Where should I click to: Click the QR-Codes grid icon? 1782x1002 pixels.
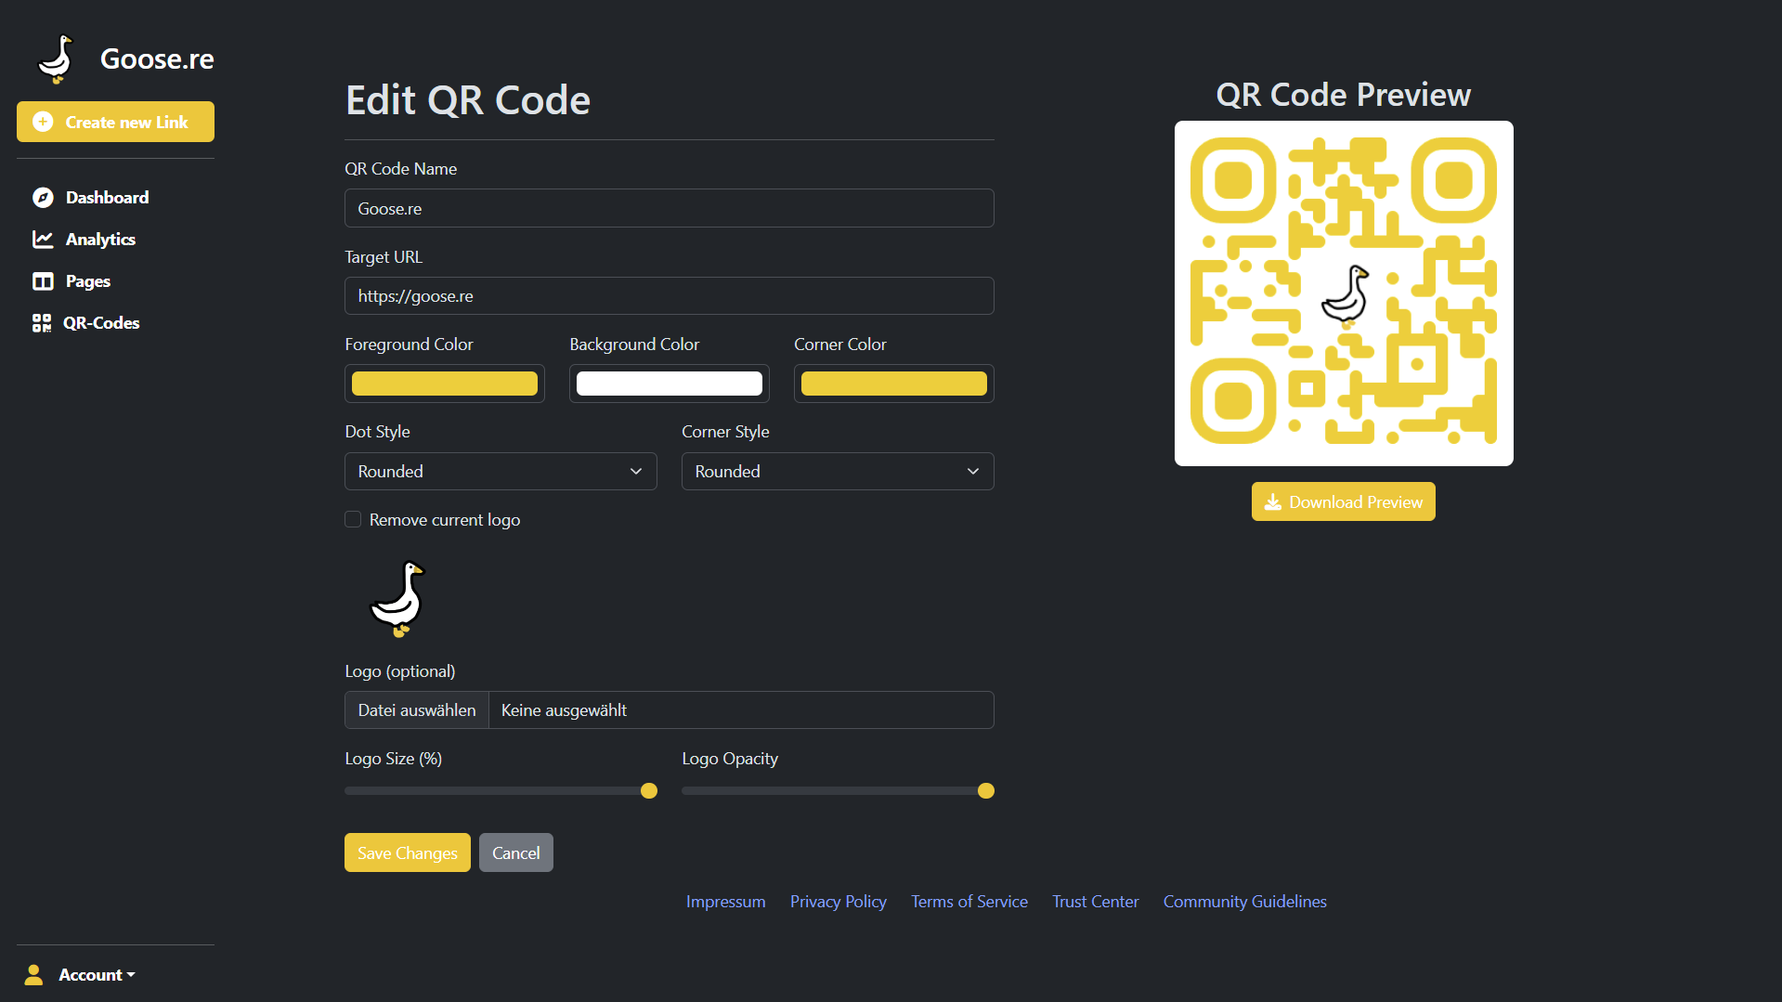pos(42,322)
